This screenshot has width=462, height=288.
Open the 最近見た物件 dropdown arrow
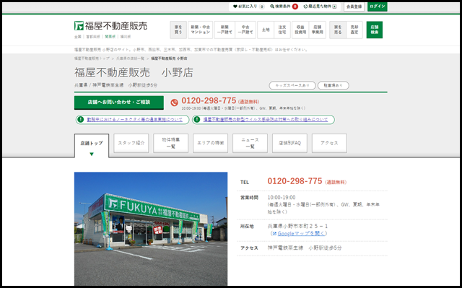(x=334, y=6)
